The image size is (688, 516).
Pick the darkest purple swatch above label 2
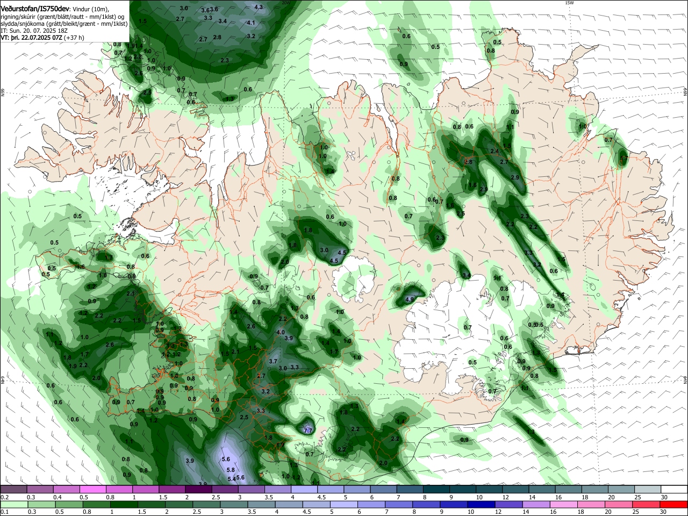[x=198, y=489]
